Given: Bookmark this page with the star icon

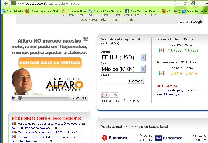Looking at the screenshot, I should coord(176,3).
